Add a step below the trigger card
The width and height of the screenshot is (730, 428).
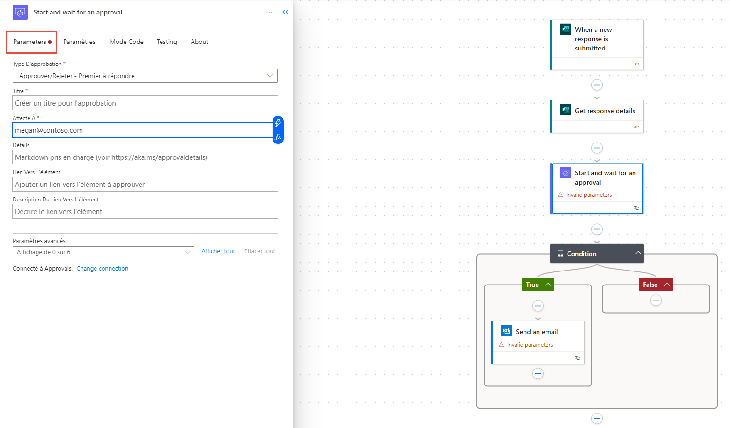coord(597,85)
